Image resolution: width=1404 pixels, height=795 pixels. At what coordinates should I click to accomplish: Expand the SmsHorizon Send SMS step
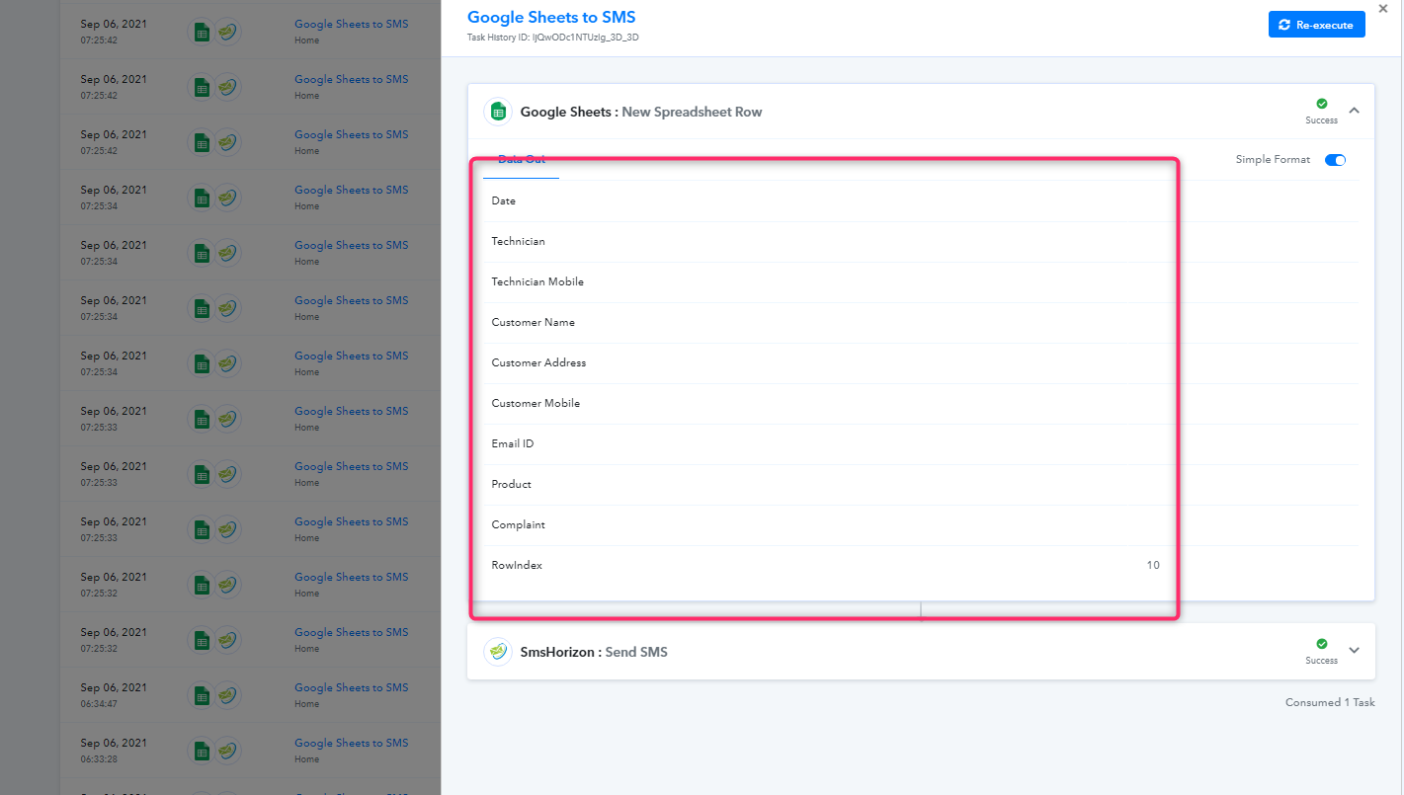point(1355,651)
